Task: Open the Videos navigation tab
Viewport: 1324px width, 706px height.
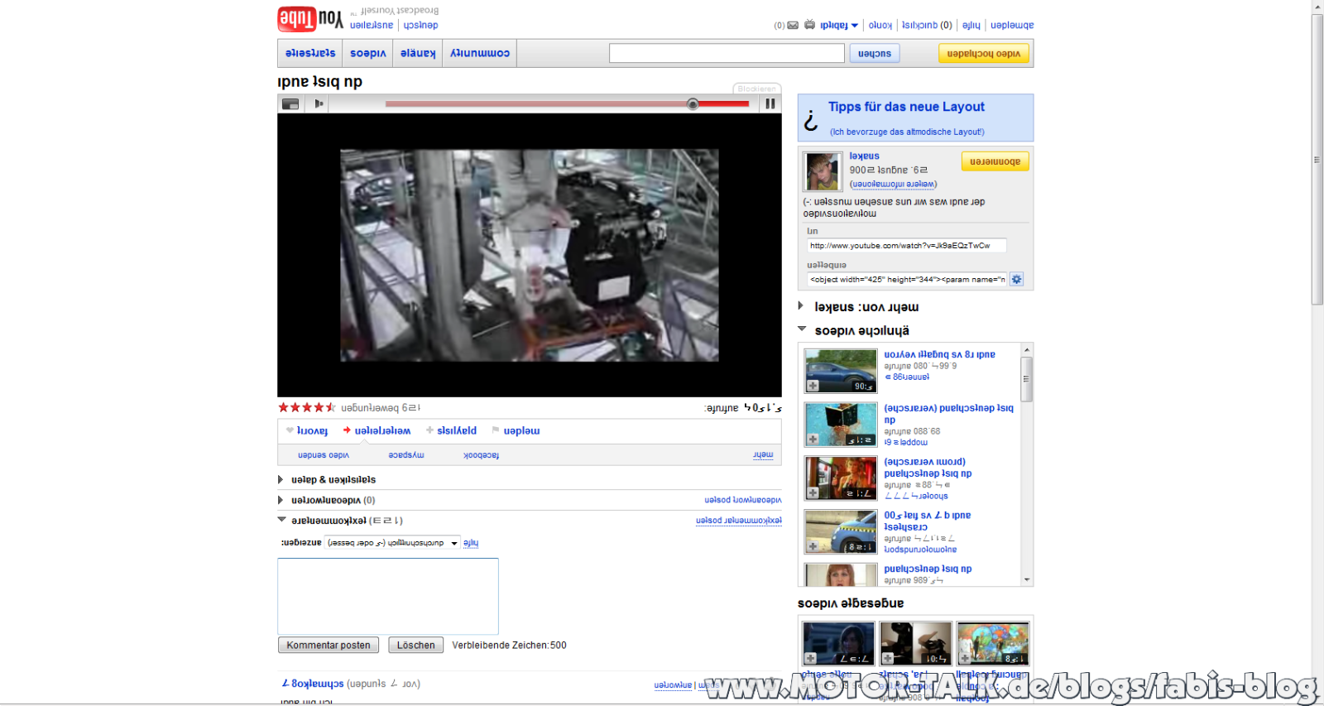Action: point(368,53)
